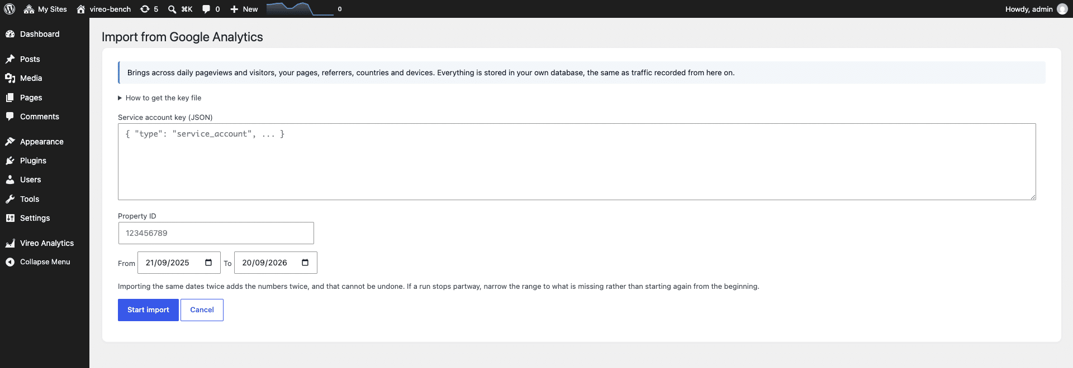Click the Appearance paintbrush icon
The width and height of the screenshot is (1073, 368).
pos(10,142)
